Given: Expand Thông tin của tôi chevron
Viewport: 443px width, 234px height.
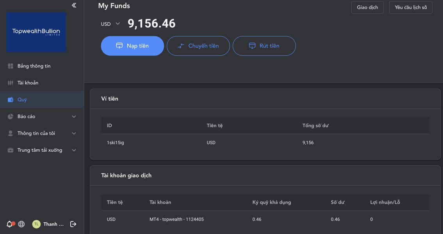Looking at the screenshot, I should 74,133.
